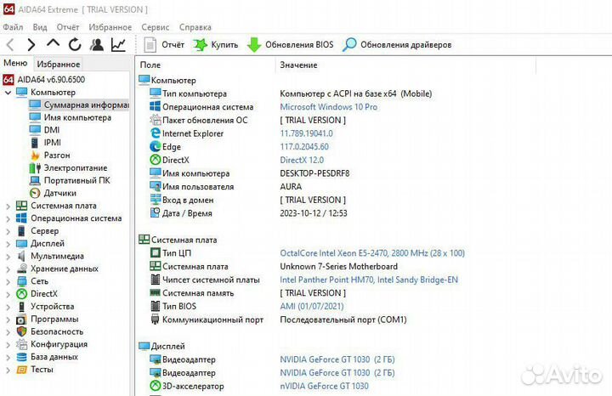Expand the Системная плата tree node

(8, 206)
